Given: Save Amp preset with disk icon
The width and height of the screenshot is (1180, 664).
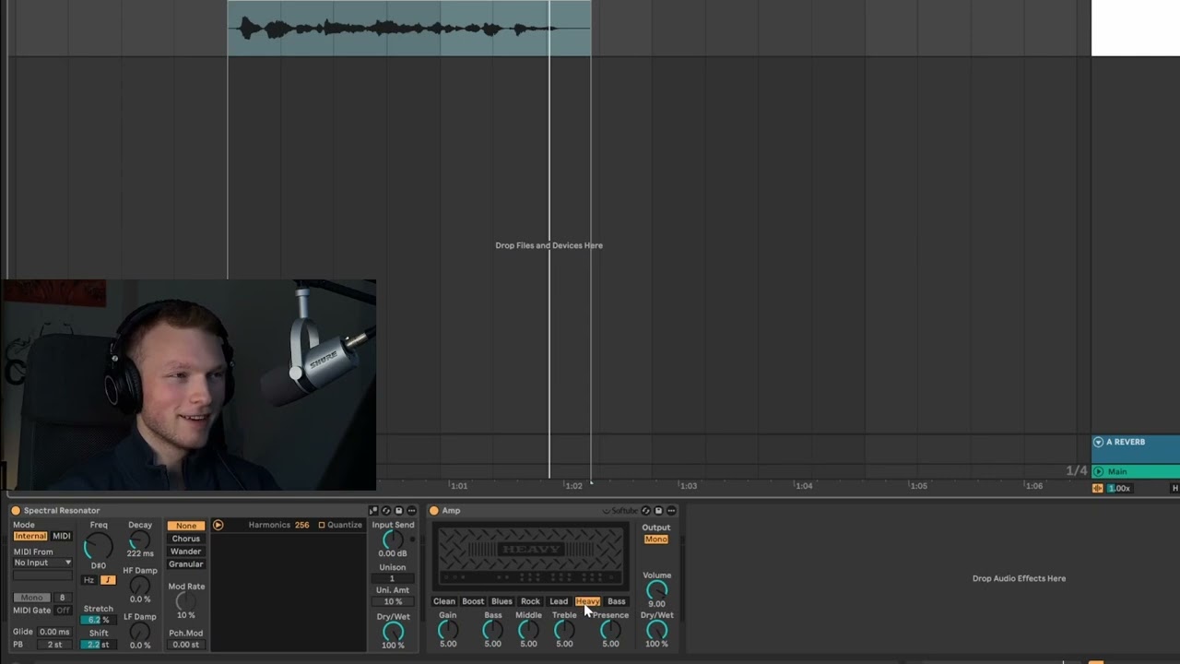Looking at the screenshot, I should click(658, 510).
